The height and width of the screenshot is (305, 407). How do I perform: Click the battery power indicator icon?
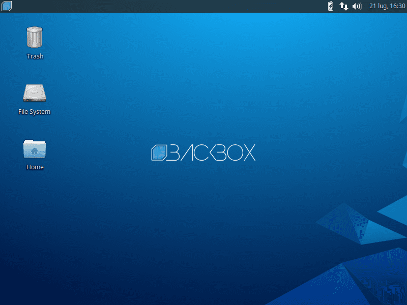(330, 6)
